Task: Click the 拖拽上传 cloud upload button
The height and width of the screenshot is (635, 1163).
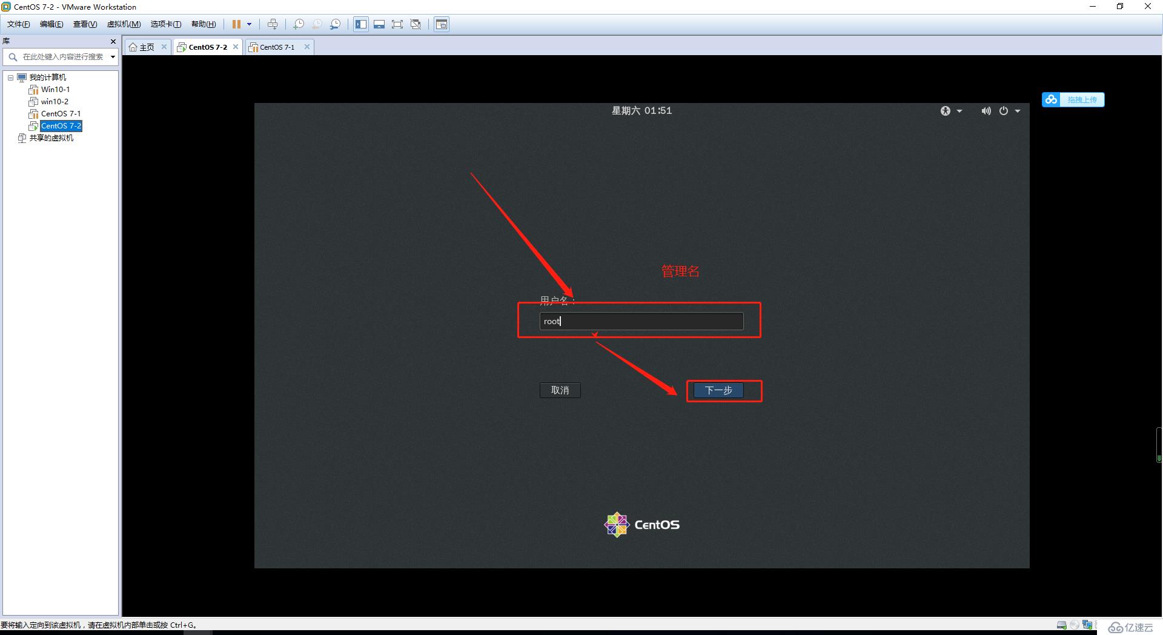Action: click(x=1073, y=99)
